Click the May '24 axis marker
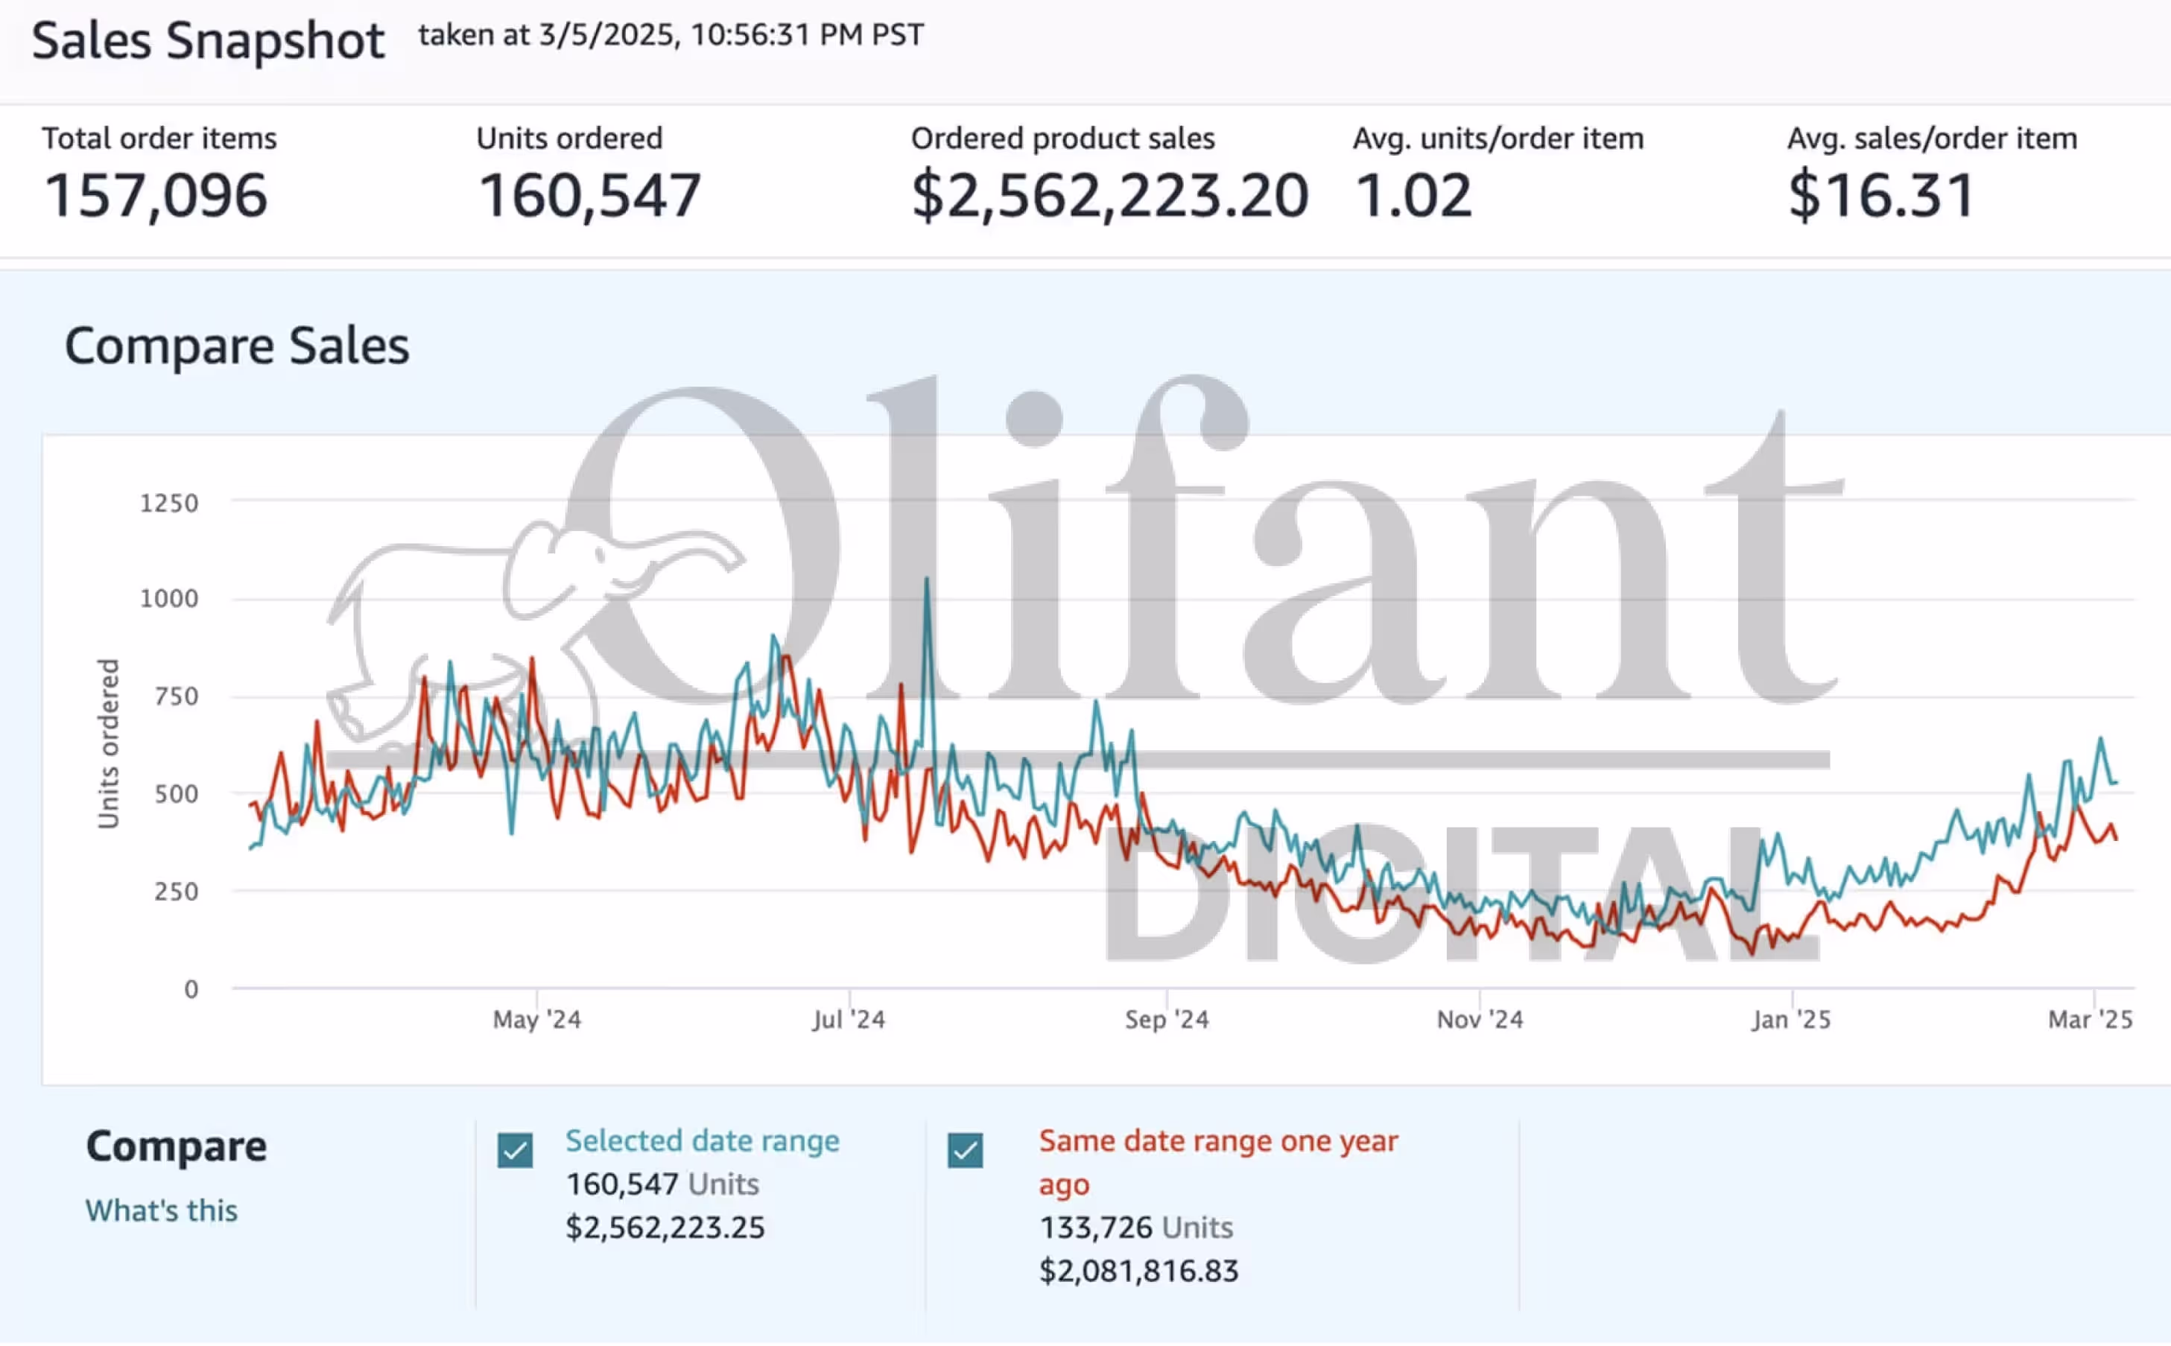Image resolution: width=2171 pixels, height=1346 pixels. click(x=536, y=1019)
